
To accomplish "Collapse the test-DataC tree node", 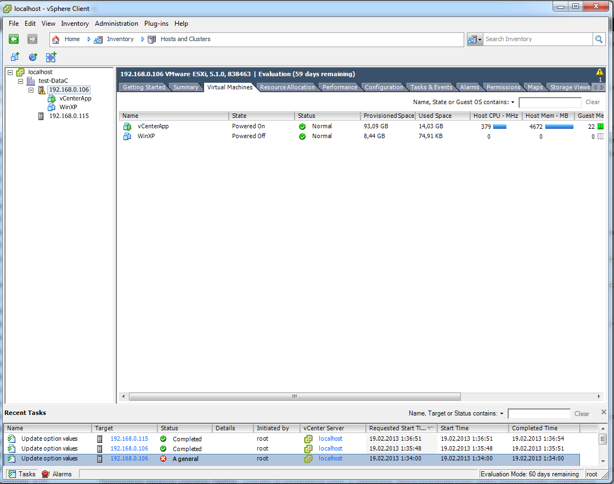I will [21, 81].
